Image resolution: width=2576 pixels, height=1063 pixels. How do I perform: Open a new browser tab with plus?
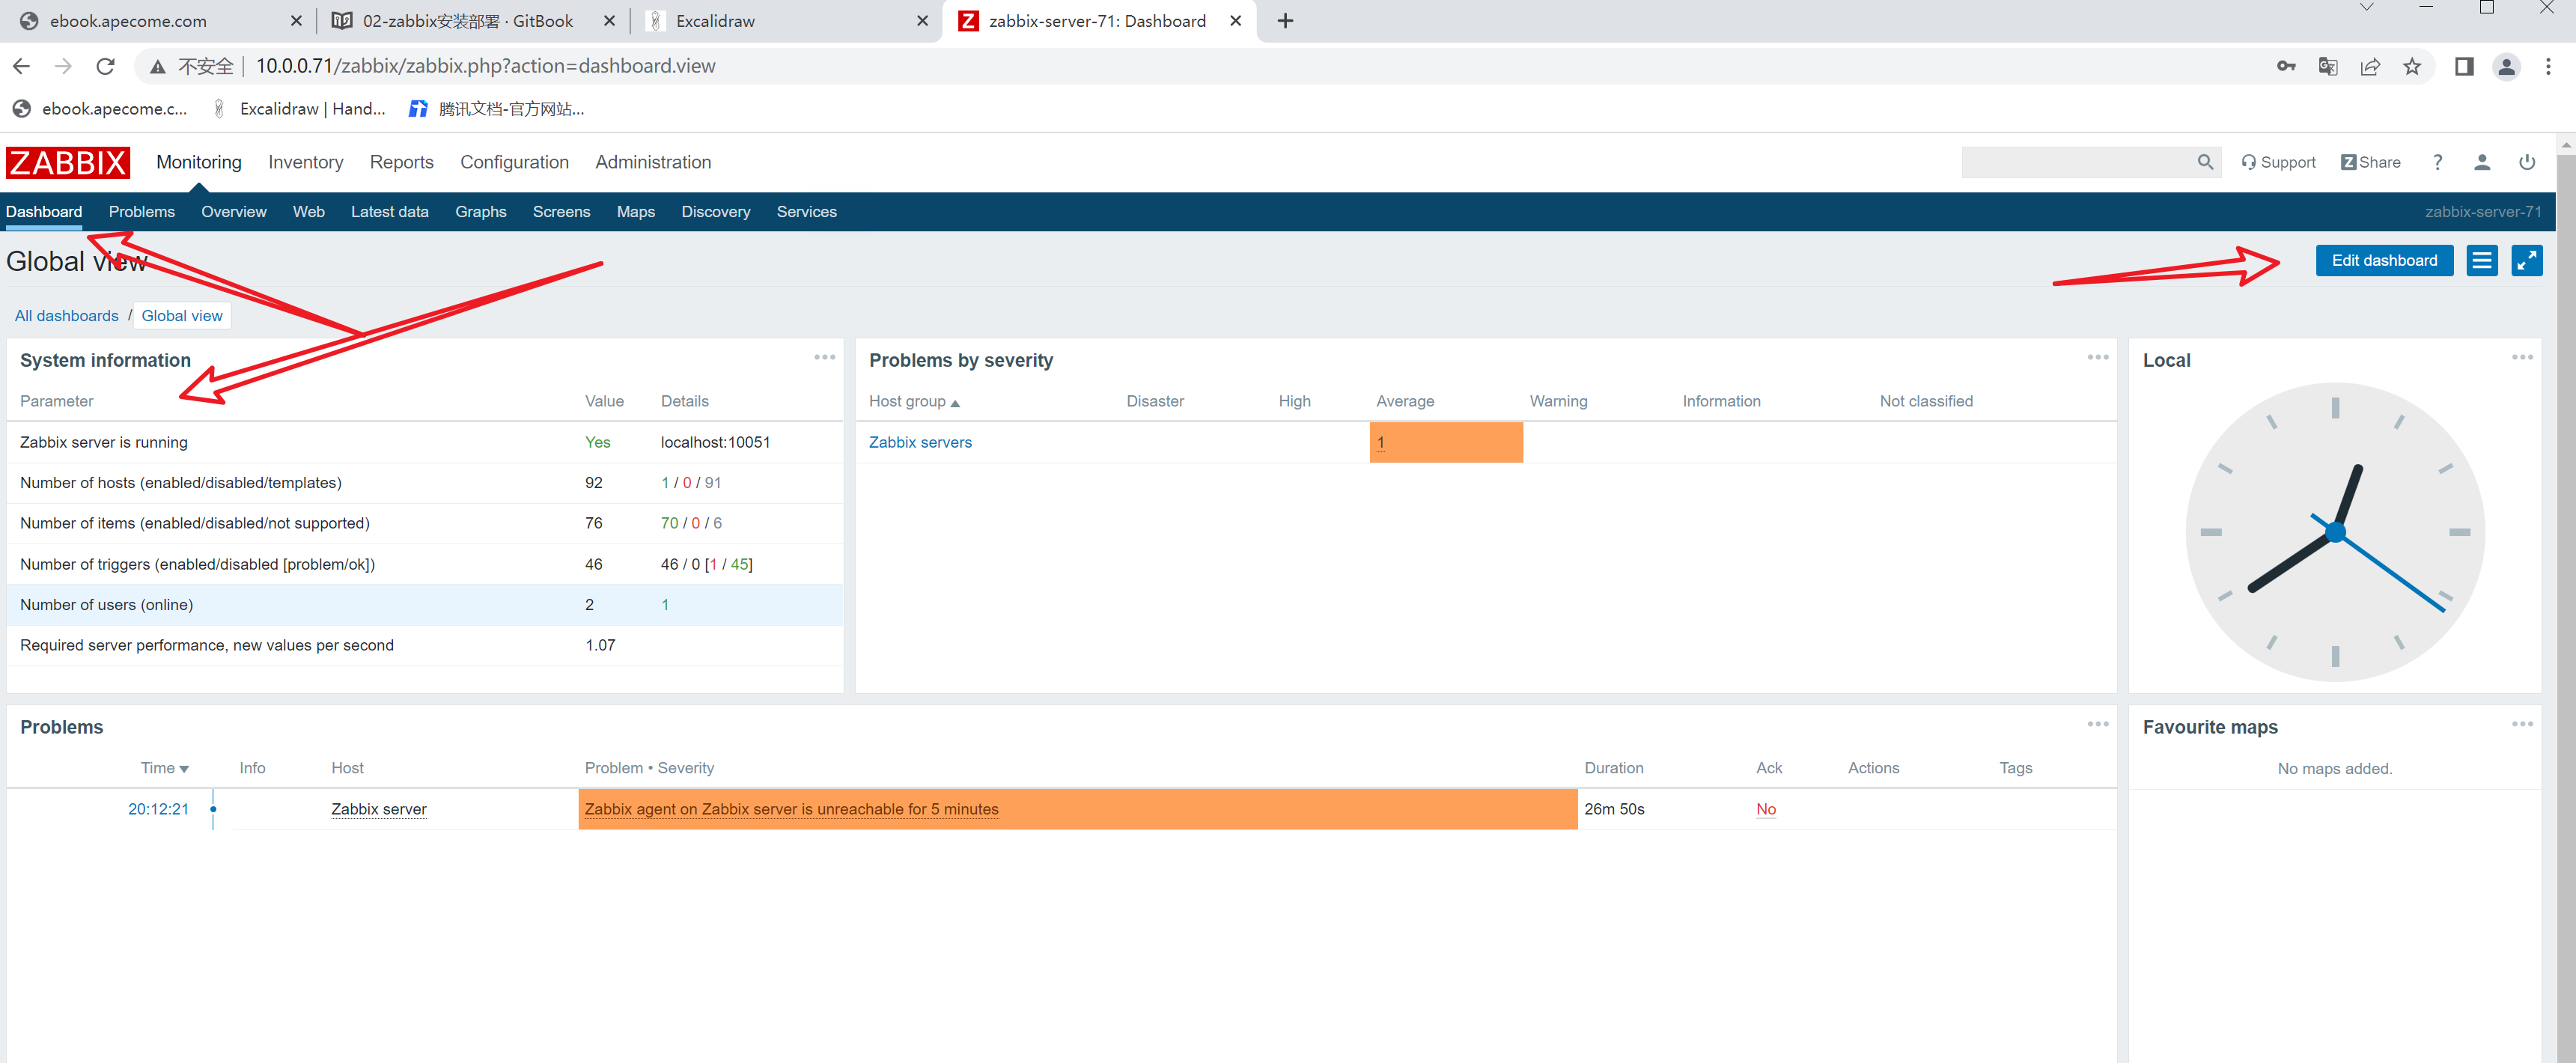[x=1285, y=21]
